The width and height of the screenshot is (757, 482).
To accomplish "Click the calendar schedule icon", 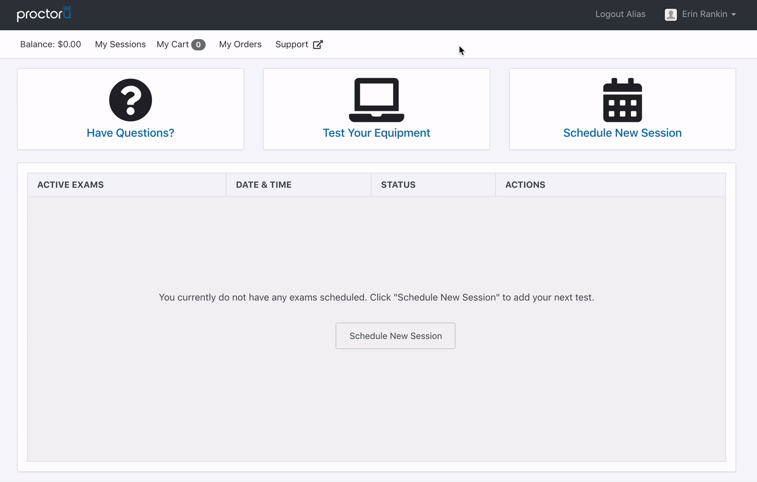I will pos(623,100).
